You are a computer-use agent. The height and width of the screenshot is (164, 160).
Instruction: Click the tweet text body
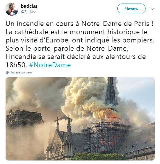pos(80,44)
